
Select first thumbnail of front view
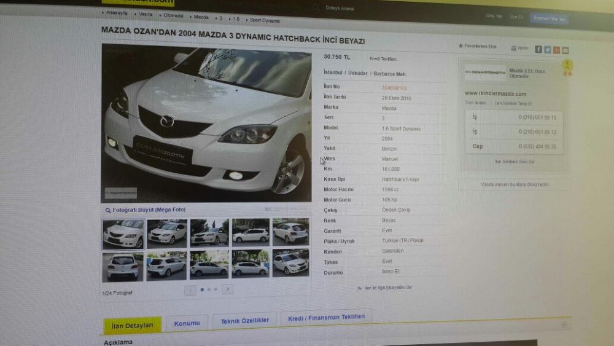(x=123, y=234)
